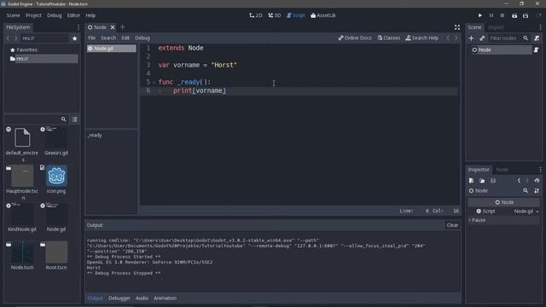Stop the running scene
The height and width of the screenshot is (307, 546).
tap(502, 15)
